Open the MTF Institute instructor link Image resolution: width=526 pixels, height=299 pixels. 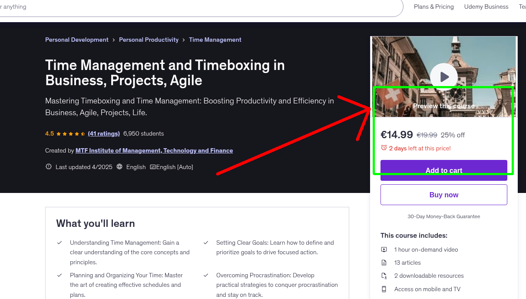[154, 150]
